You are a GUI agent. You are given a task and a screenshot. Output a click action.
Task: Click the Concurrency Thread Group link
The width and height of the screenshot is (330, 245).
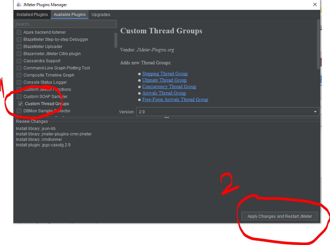[x=169, y=87]
